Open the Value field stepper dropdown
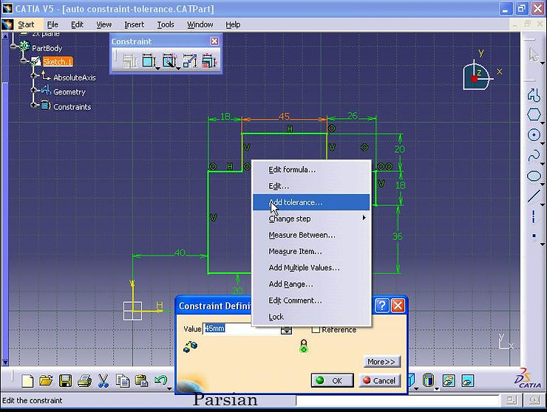The height and width of the screenshot is (412, 547). [286, 330]
